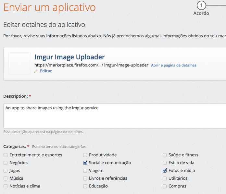Uncheck the Fotos e mídia category
This screenshot has width=226, height=194.
(x=165, y=171)
